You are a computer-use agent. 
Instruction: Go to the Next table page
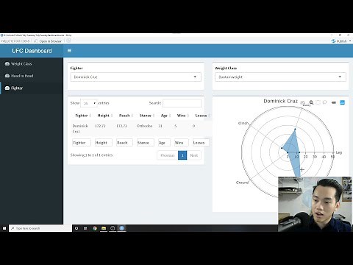[x=194, y=155]
